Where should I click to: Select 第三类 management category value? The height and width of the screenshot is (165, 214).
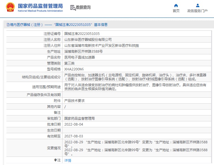(69, 63)
